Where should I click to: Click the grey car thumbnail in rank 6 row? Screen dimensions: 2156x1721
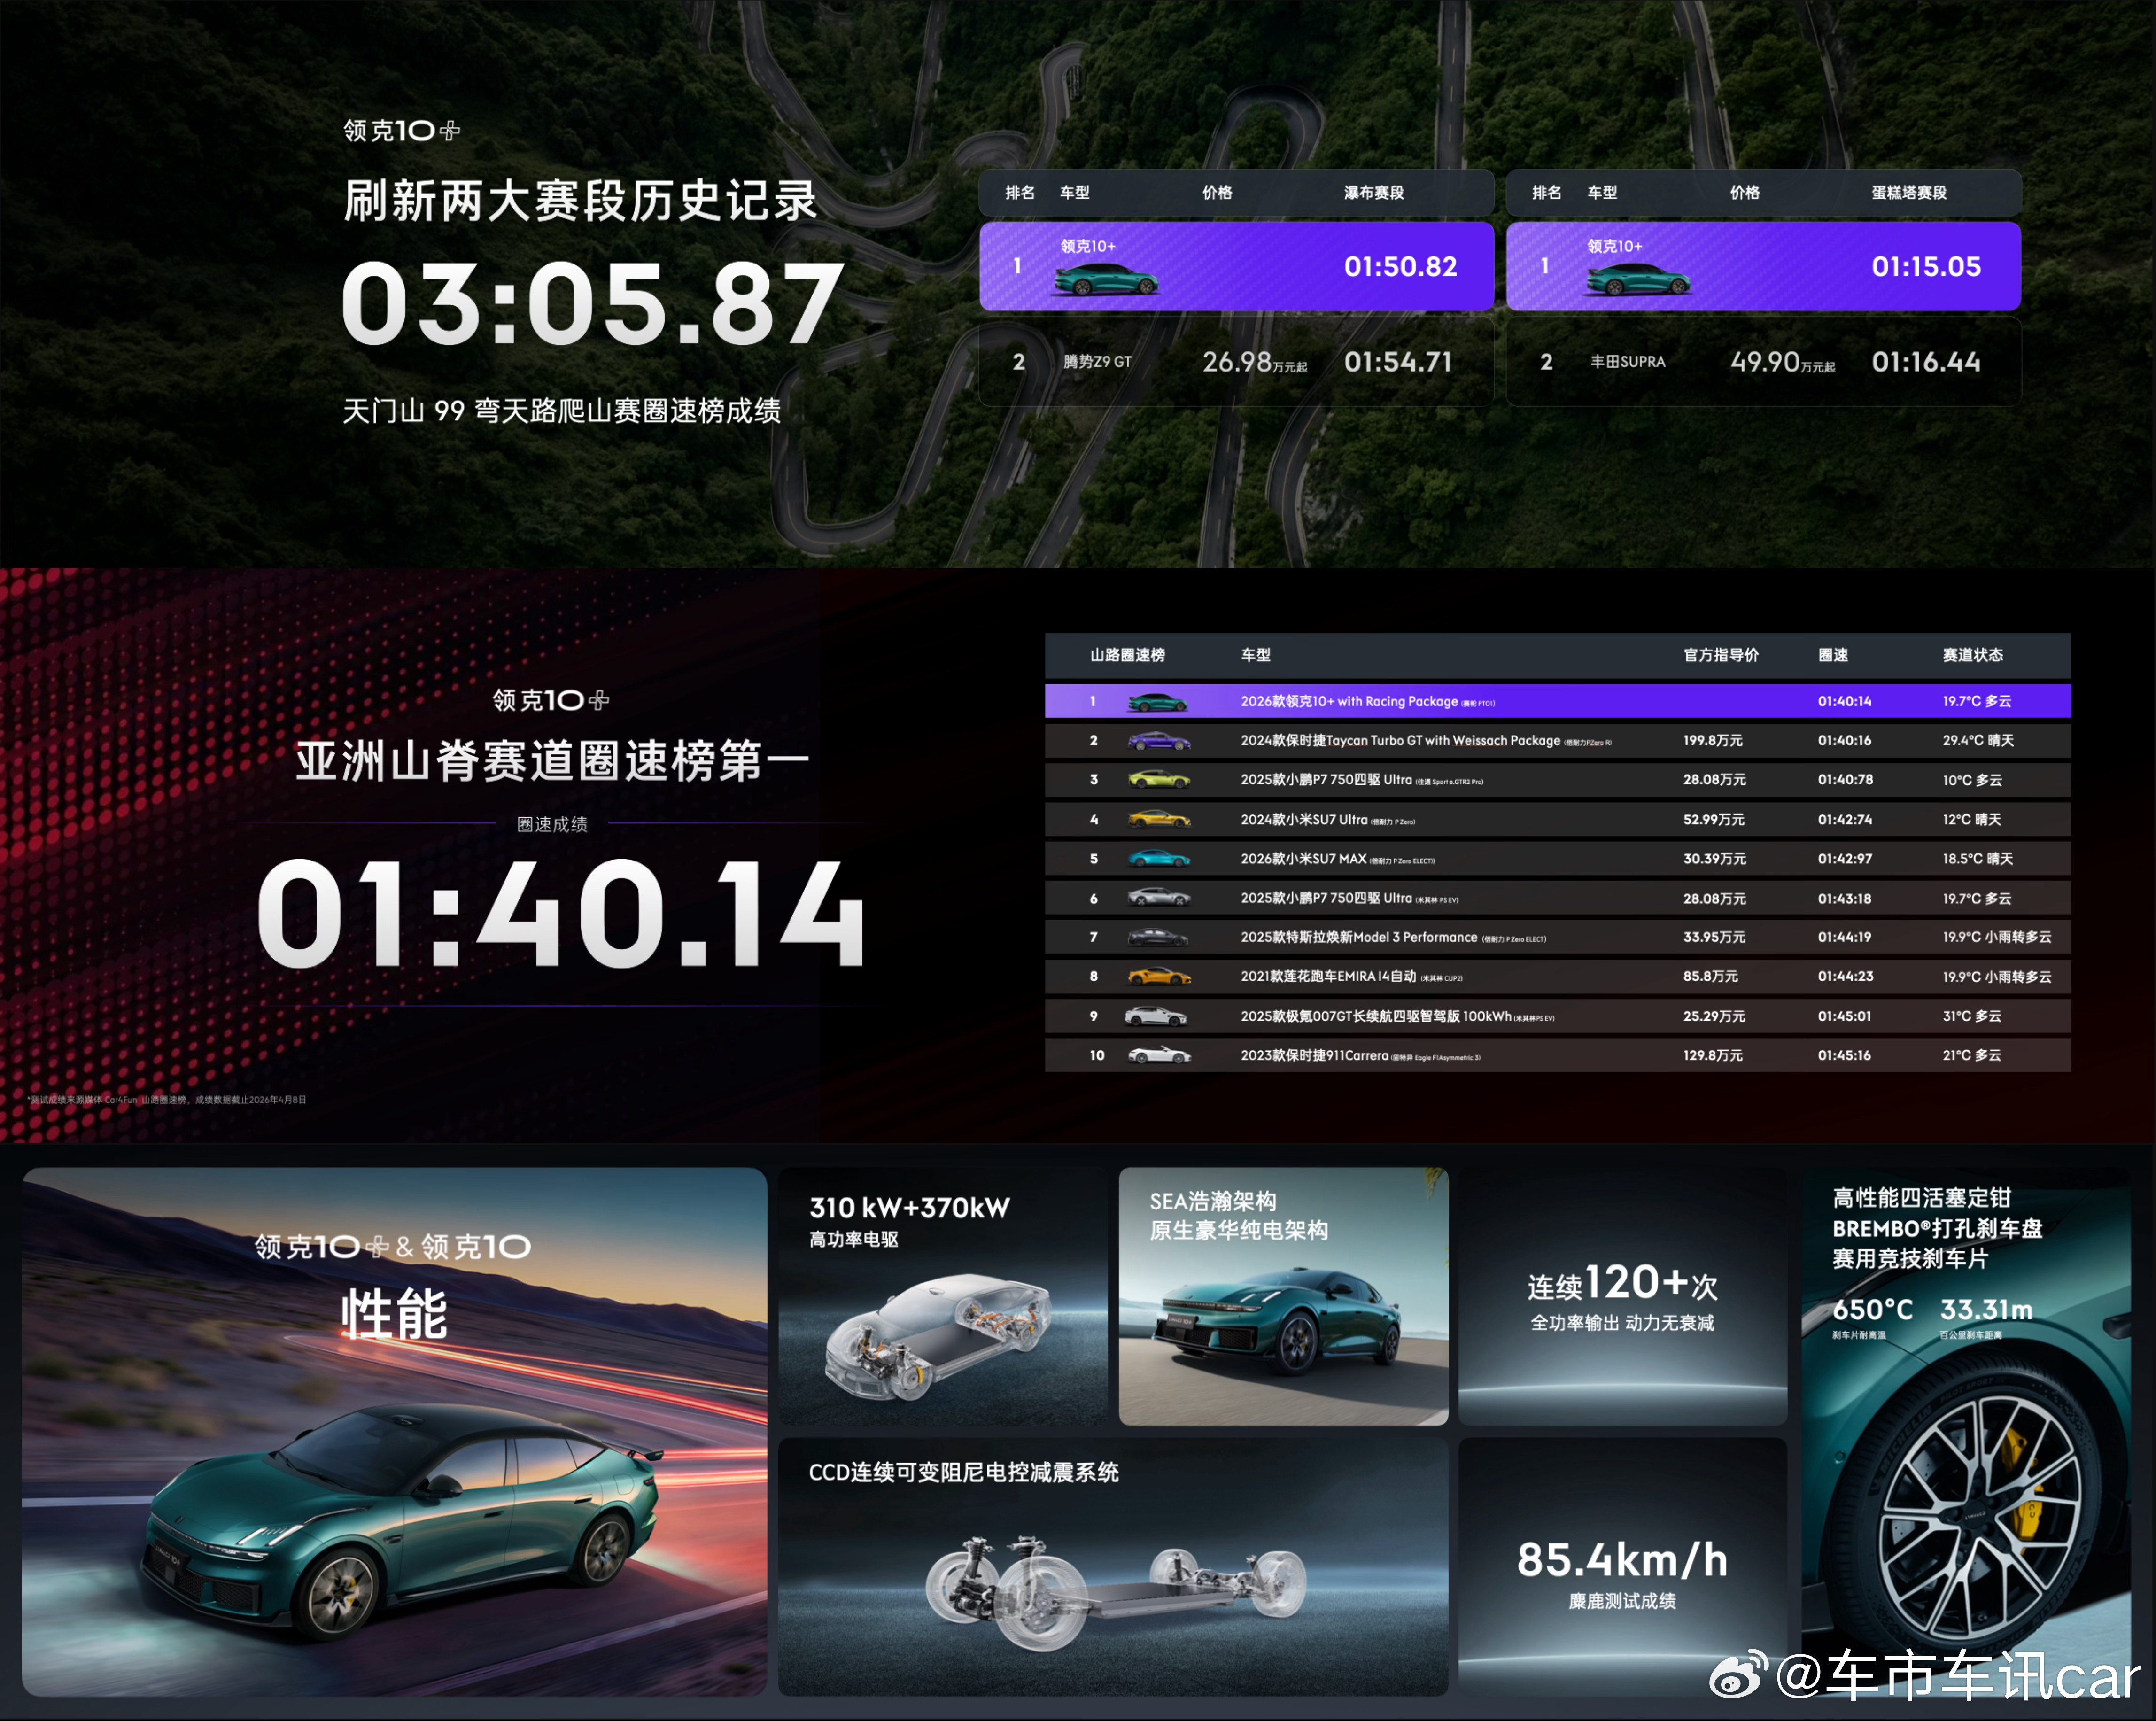pyautogui.click(x=1159, y=898)
